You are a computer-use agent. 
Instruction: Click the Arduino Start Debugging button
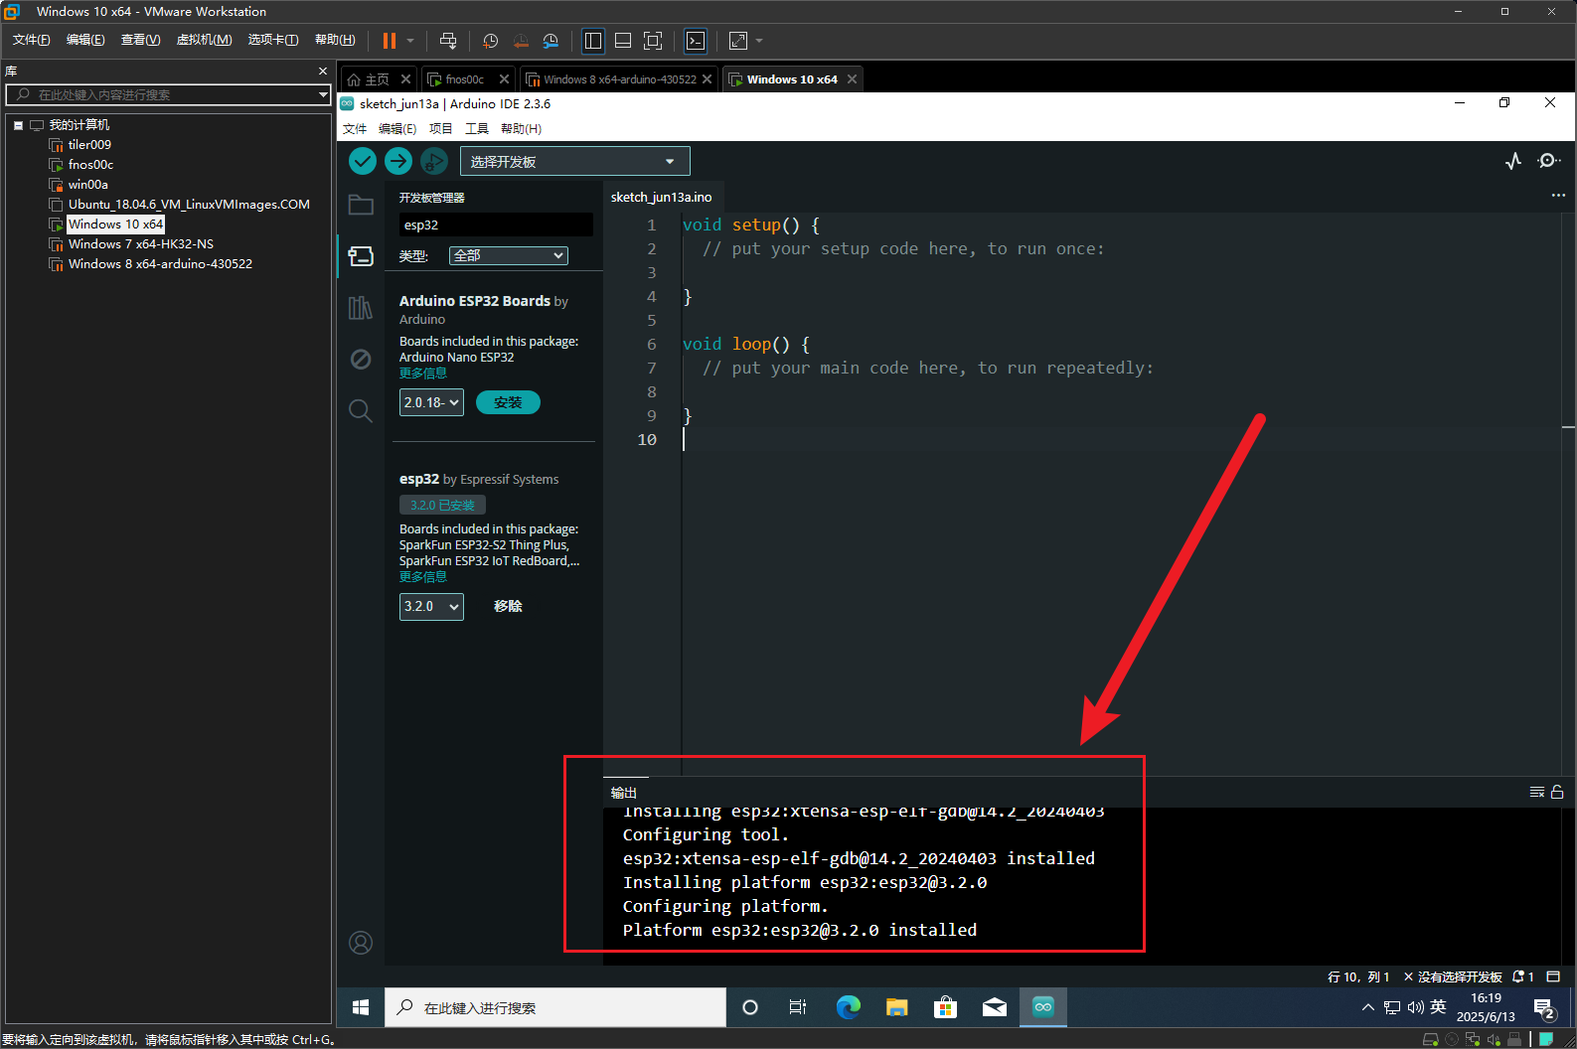[x=434, y=161]
